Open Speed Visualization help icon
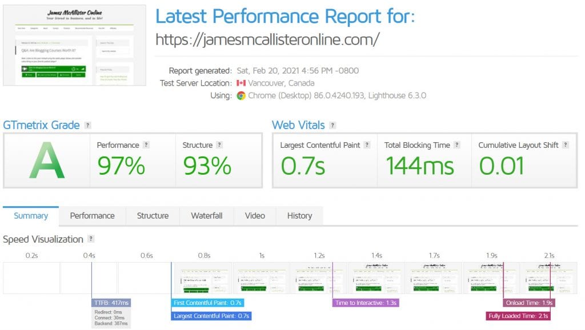The height and width of the screenshot is (330, 585). 91,239
